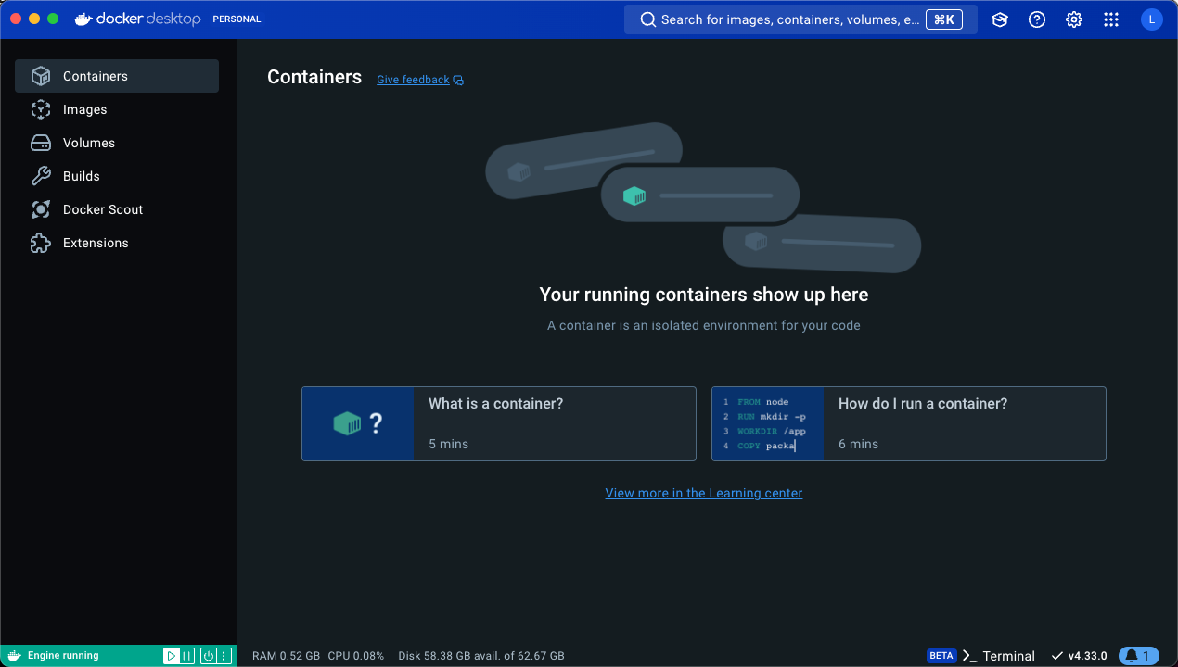Viewport: 1178px width, 667px height.
Task: Click the Images icon in sidebar
Action: point(40,109)
